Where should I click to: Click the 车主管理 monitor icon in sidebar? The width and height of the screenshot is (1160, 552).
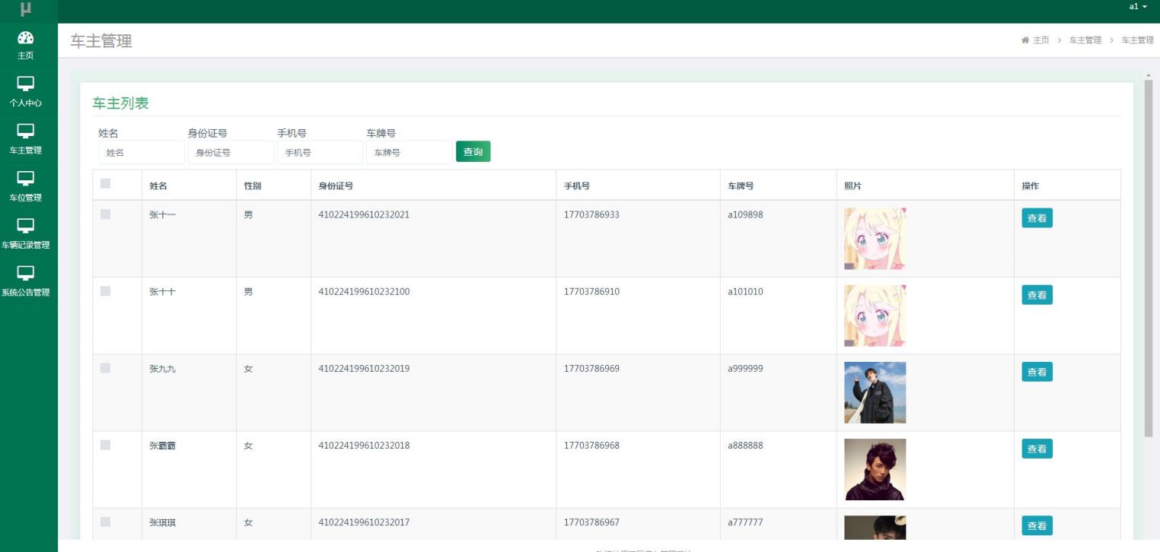click(26, 131)
